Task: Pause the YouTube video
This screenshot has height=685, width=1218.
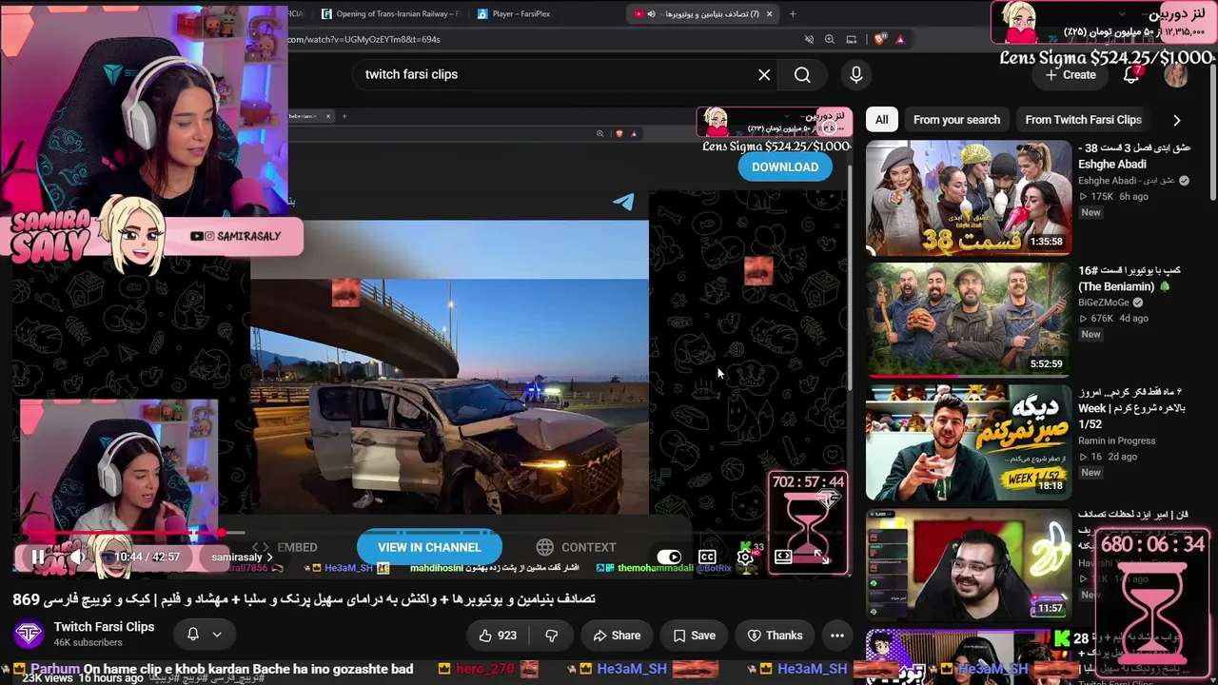Action: pos(37,558)
